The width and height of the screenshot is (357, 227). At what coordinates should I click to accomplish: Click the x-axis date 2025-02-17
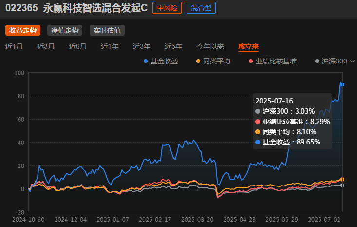click(x=155, y=220)
